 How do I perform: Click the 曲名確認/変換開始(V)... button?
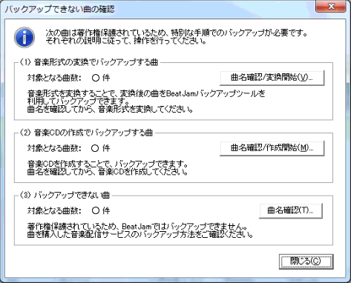coord(272,78)
